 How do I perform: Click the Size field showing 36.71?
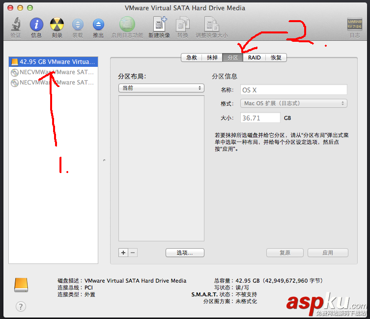pyautogui.click(x=260, y=117)
